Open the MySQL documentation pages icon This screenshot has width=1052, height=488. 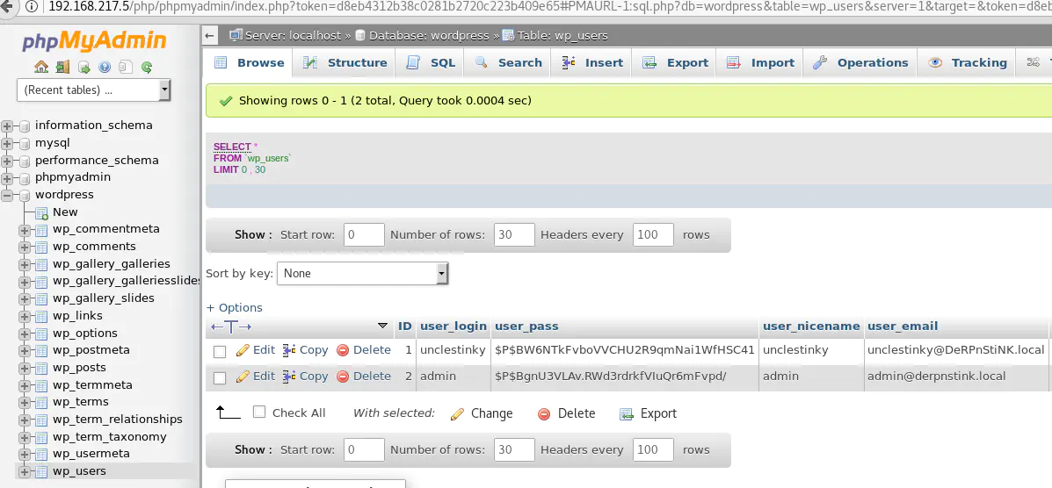point(126,67)
